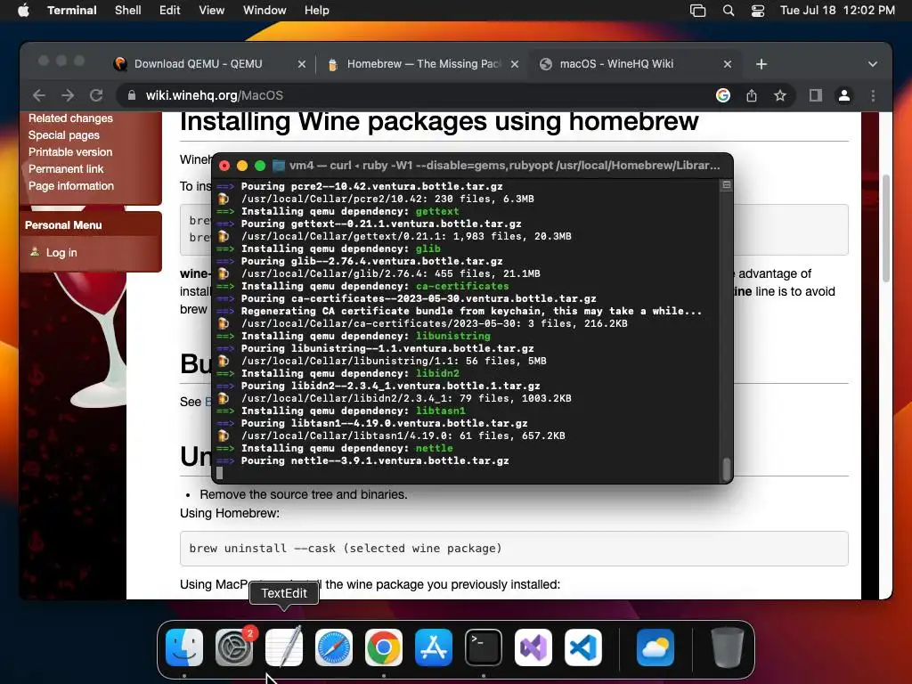Share this page from address bar
The image size is (912, 684).
pyautogui.click(x=752, y=95)
